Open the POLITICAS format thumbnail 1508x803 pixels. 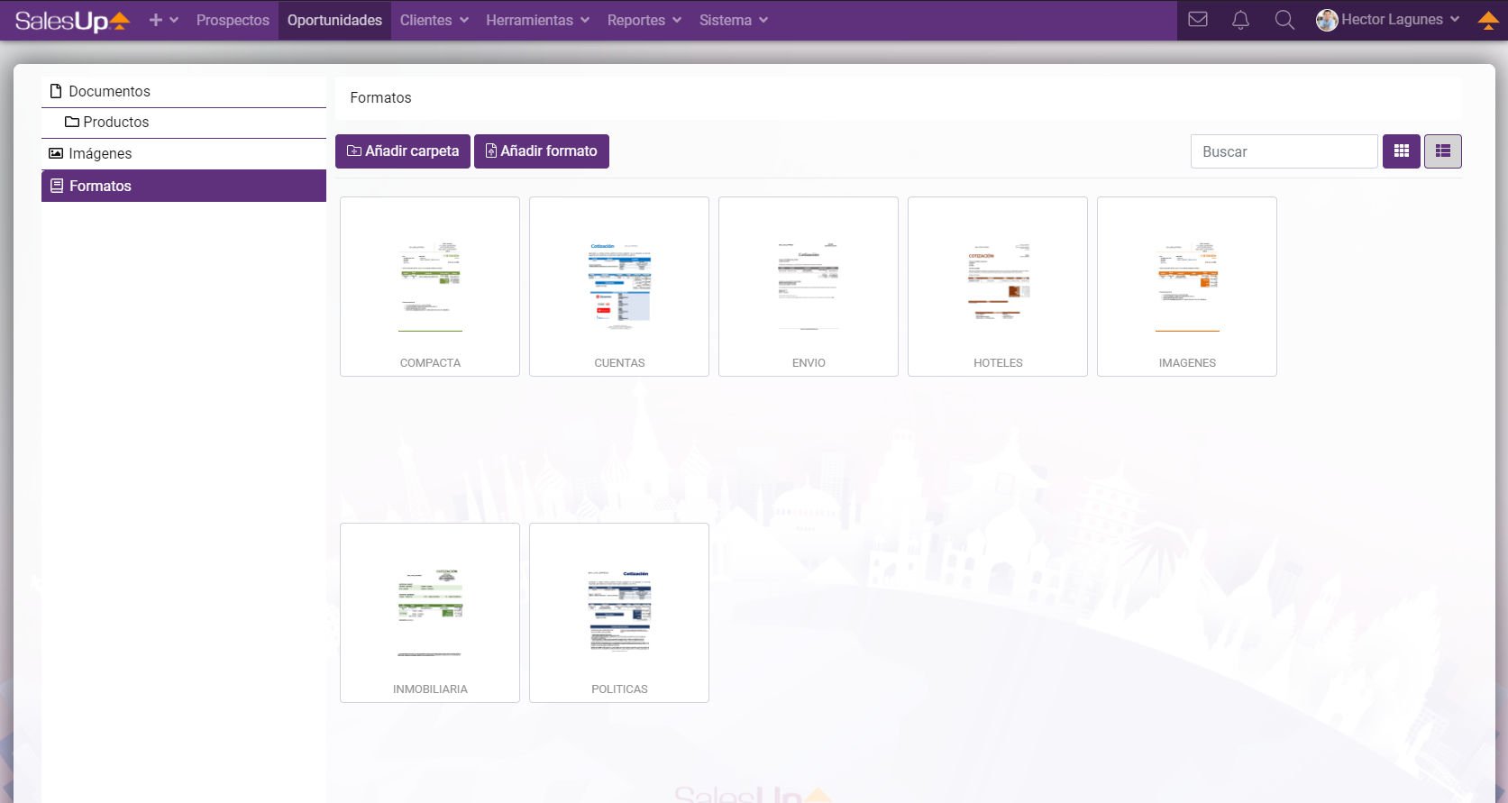point(619,613)
